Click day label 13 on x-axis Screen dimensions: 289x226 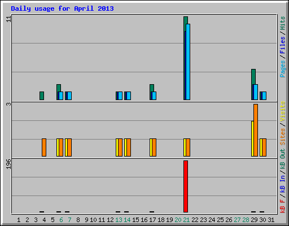(119, 220)
